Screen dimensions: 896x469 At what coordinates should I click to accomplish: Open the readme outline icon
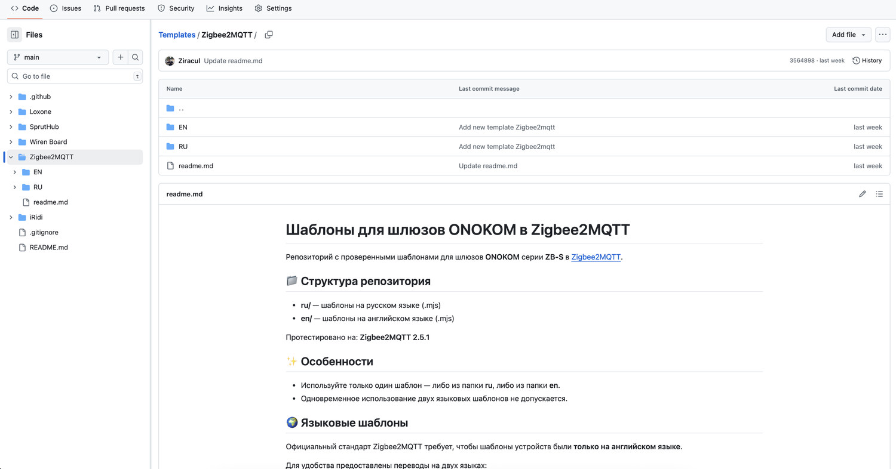879,194
